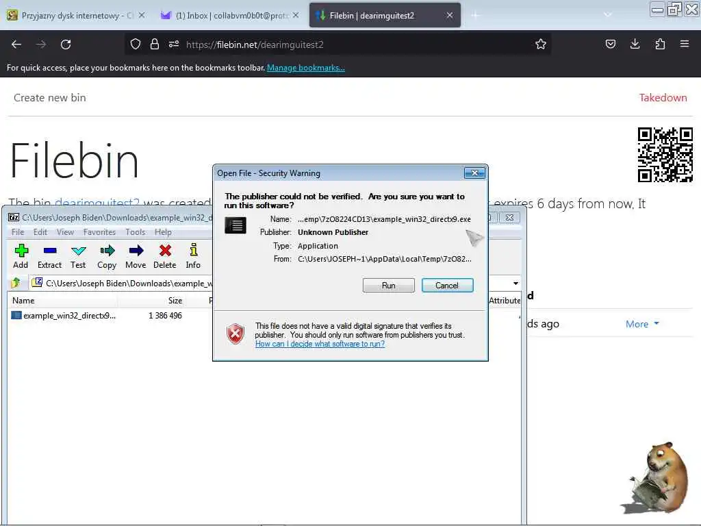The width and height of the screenshot is (701, 526).
Task: Click the Extract icon in 7-Zip
Action: 49,256
